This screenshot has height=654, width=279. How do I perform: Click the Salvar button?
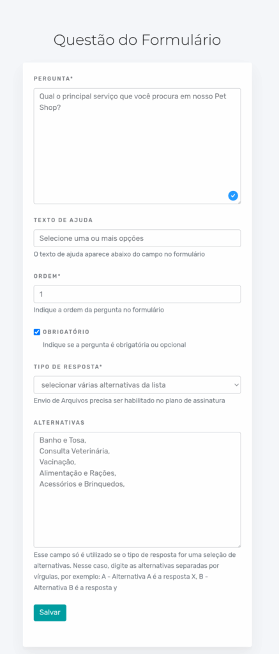tap(50, 612)
